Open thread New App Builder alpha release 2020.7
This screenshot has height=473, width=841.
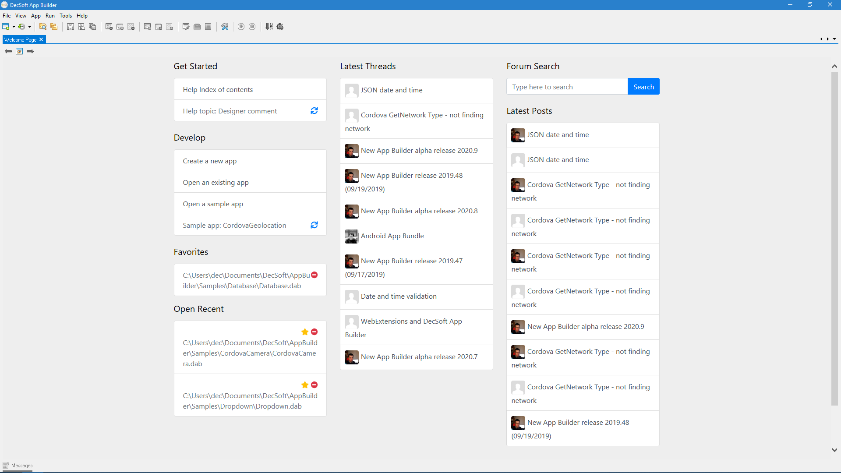417,357
